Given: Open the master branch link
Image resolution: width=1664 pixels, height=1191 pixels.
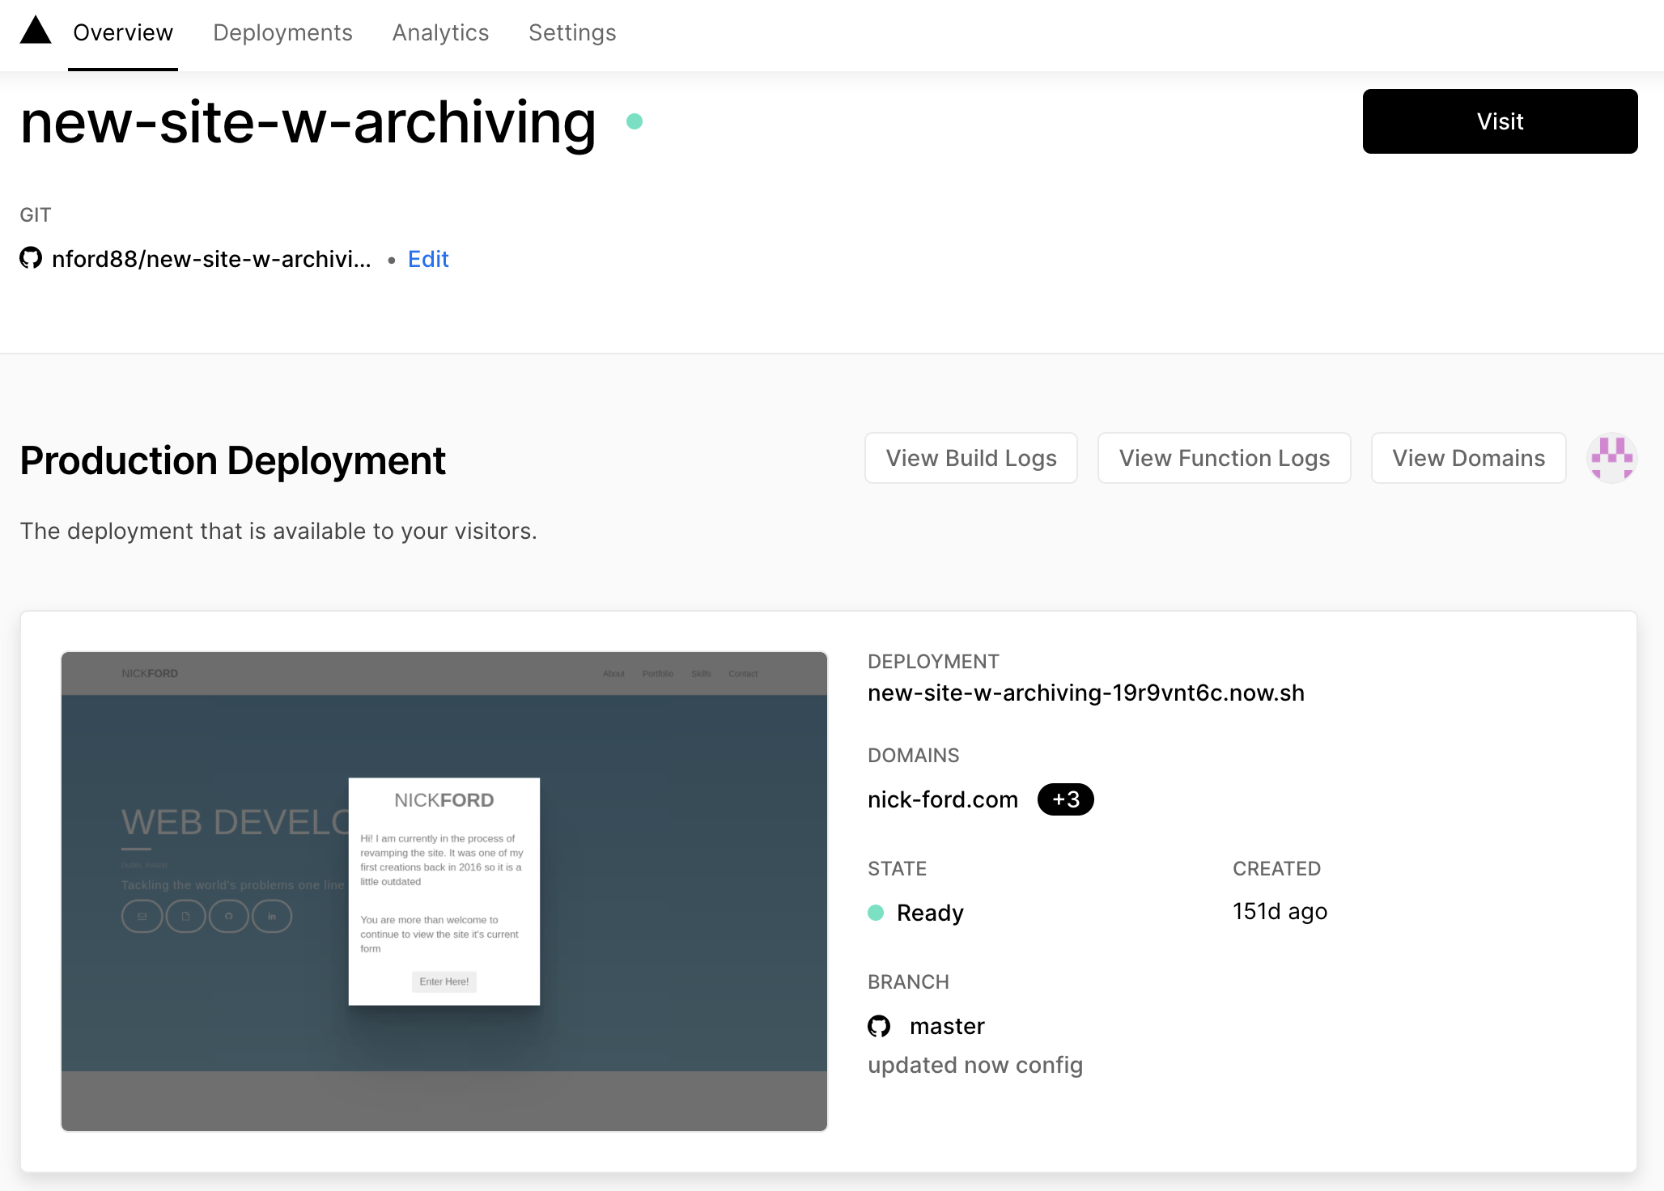Looking at the screenshot, I should click(x=947, y=1026).
